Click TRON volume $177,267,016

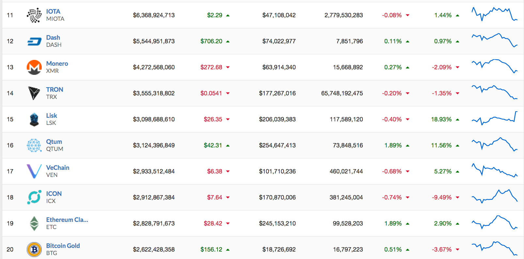point(277,93)
